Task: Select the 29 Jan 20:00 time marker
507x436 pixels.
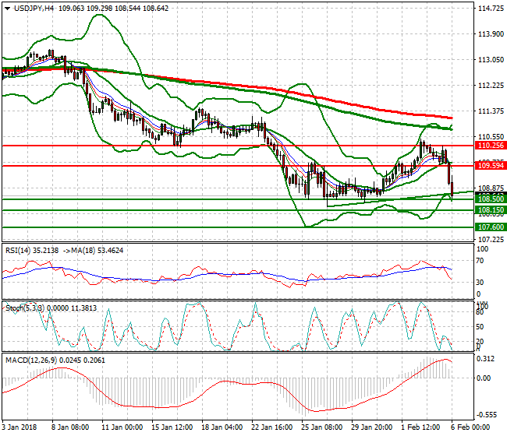Action: coord(371,429)
